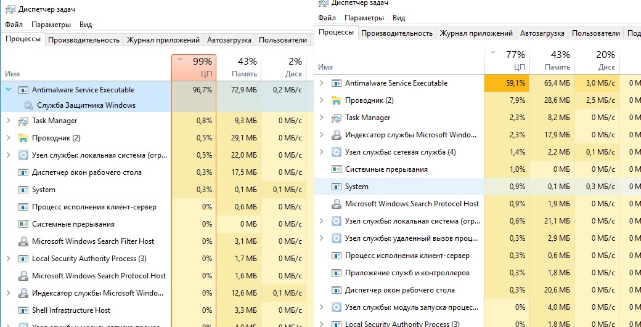641x327 pixels.
Task: Click the 2,5 МБ/с disk value
Action: (x=601, y=100)
